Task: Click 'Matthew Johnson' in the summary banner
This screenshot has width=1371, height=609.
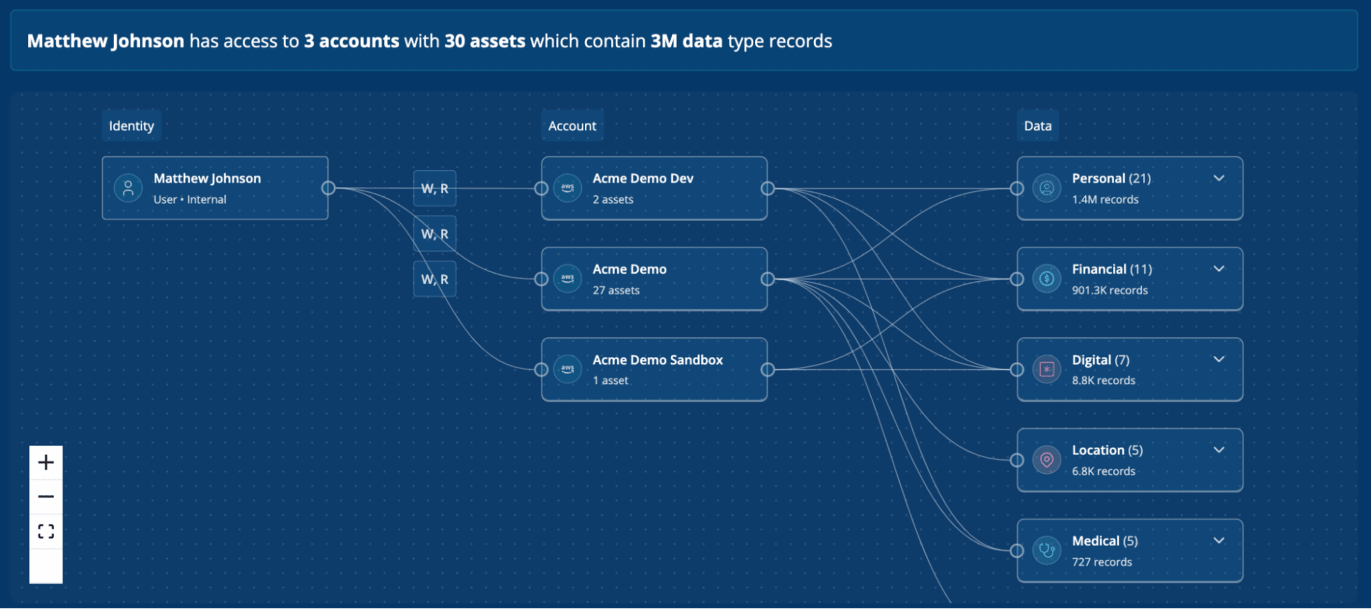Action: tap(106, 41)
